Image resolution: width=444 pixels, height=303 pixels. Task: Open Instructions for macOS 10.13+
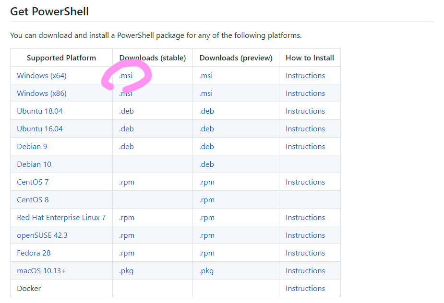(x=305, y=271)
